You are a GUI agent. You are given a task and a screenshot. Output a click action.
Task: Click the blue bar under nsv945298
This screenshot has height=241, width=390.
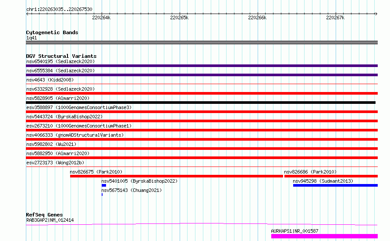(336, 185)
